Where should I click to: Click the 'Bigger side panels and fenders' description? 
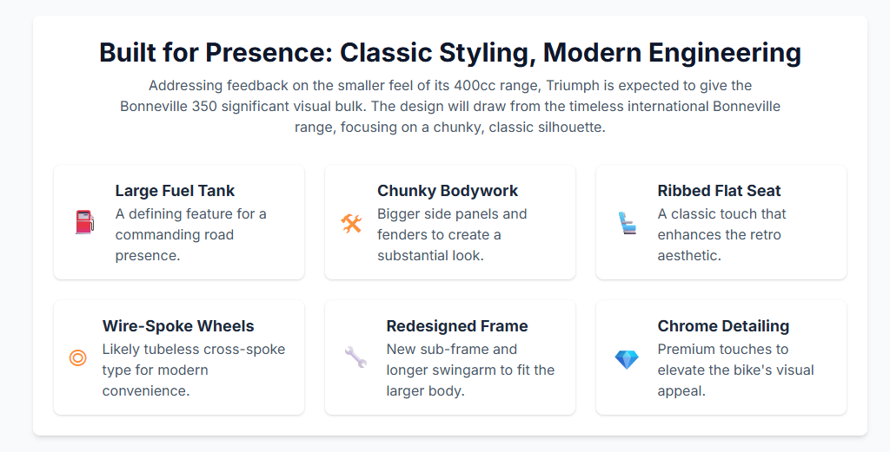tap(452, 234)
